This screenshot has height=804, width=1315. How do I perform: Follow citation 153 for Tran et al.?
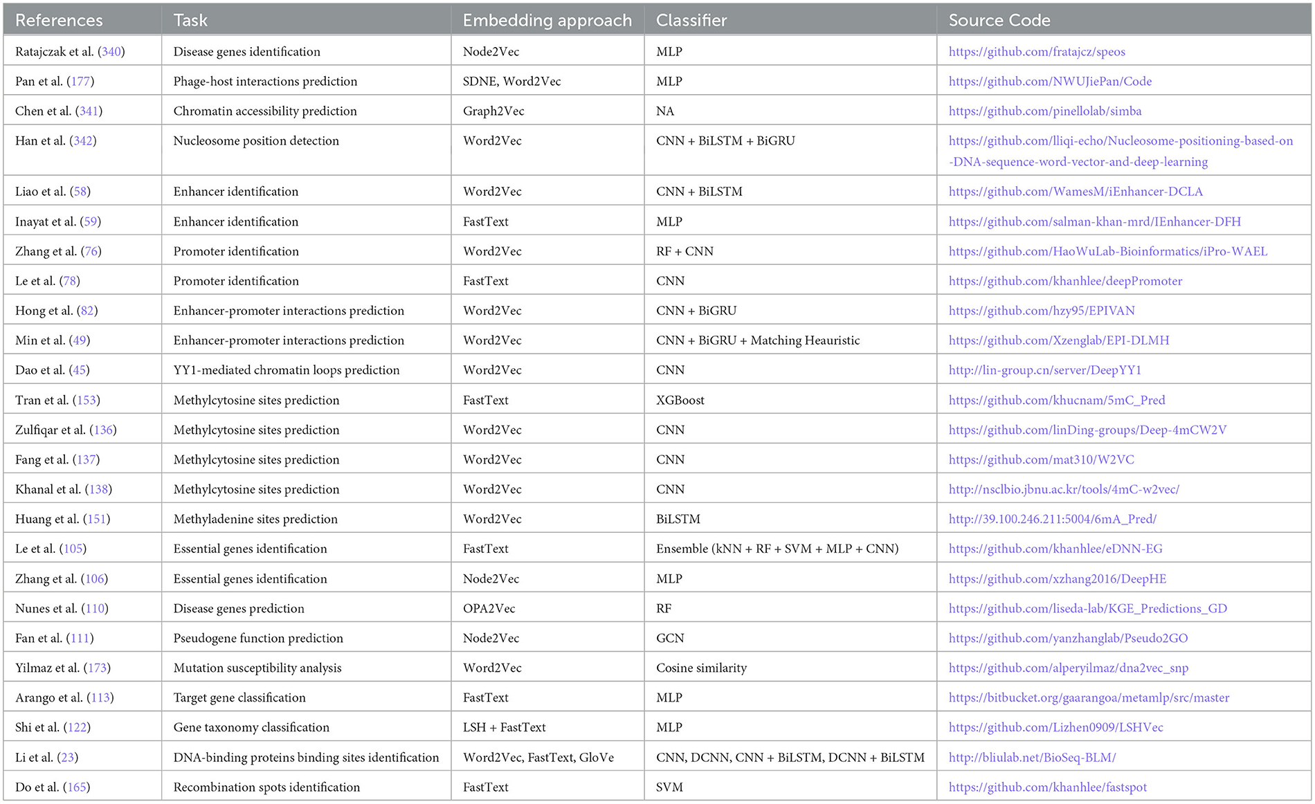[86, 401]
